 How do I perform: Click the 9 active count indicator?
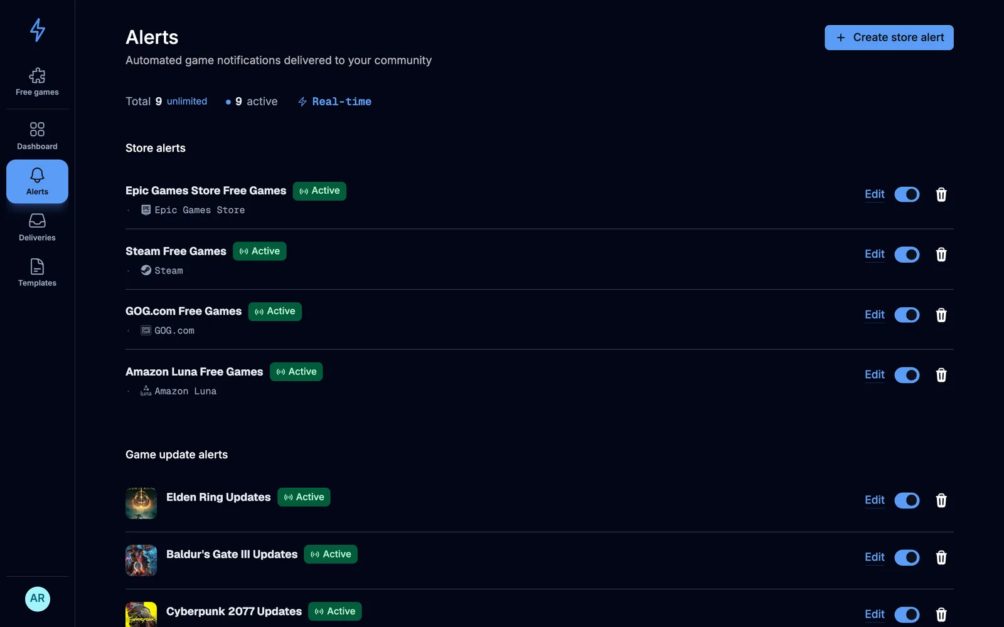[252, 102]
